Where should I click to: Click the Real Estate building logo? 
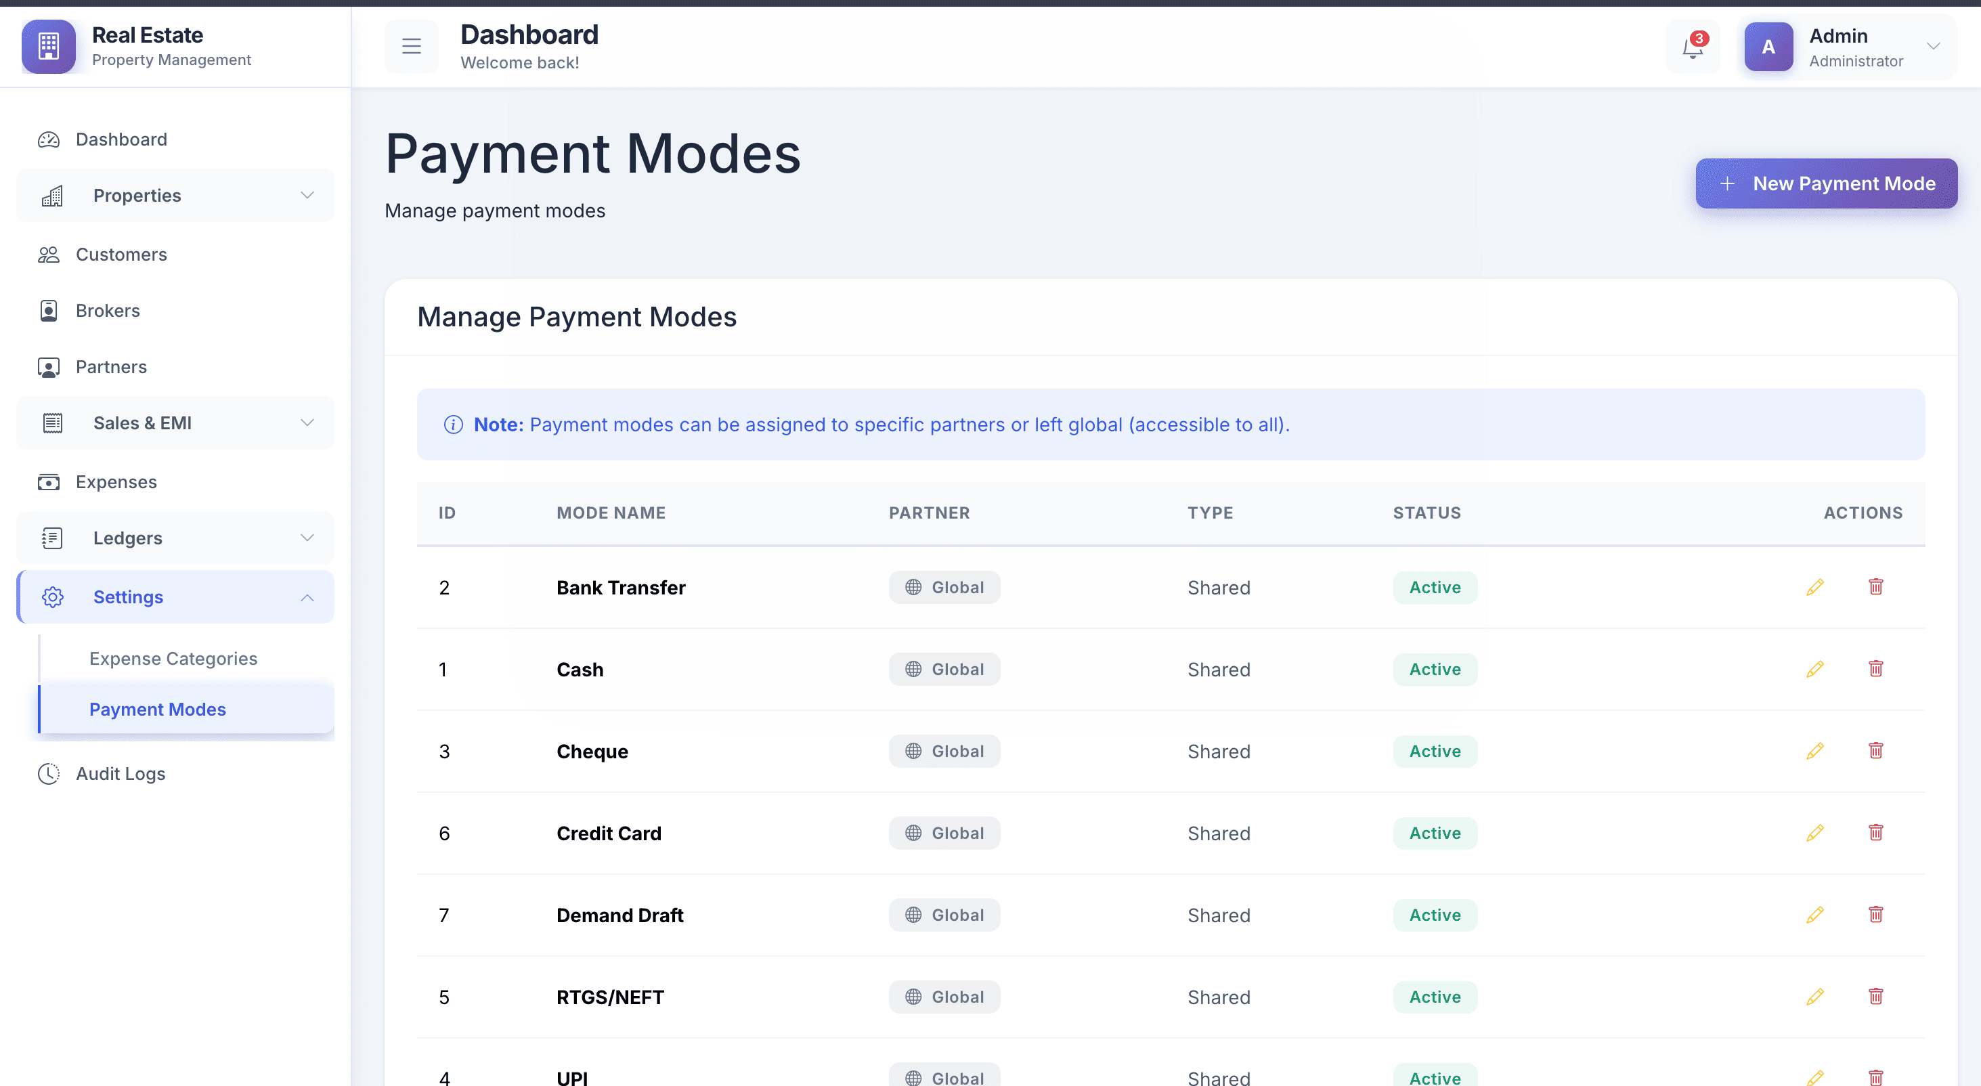click(x=49, y=47)
